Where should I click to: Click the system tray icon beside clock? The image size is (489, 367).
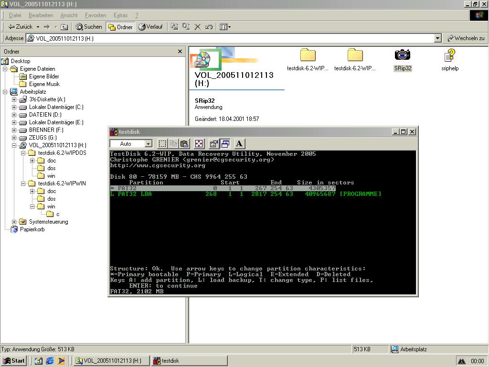pos(462,361)
